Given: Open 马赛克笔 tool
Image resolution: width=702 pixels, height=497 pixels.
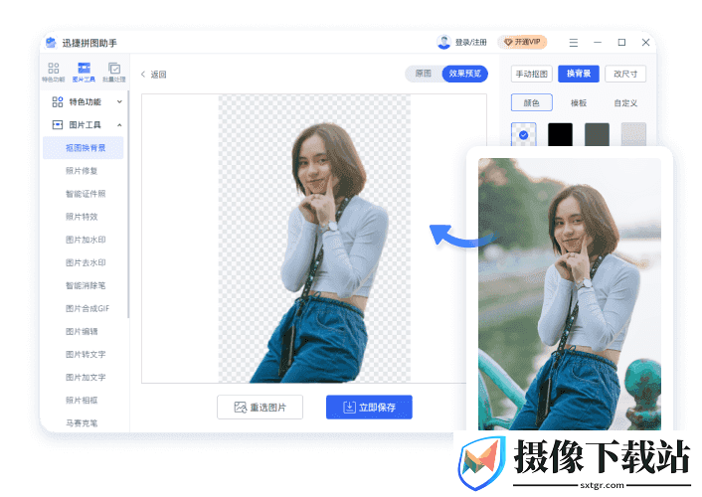Looking at the screenshot, I should click(x=82, y=422).
